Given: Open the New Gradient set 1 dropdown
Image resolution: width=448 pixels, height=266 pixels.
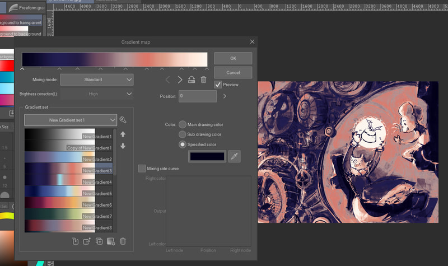Looking at the screenshot, I should (71, 120).
